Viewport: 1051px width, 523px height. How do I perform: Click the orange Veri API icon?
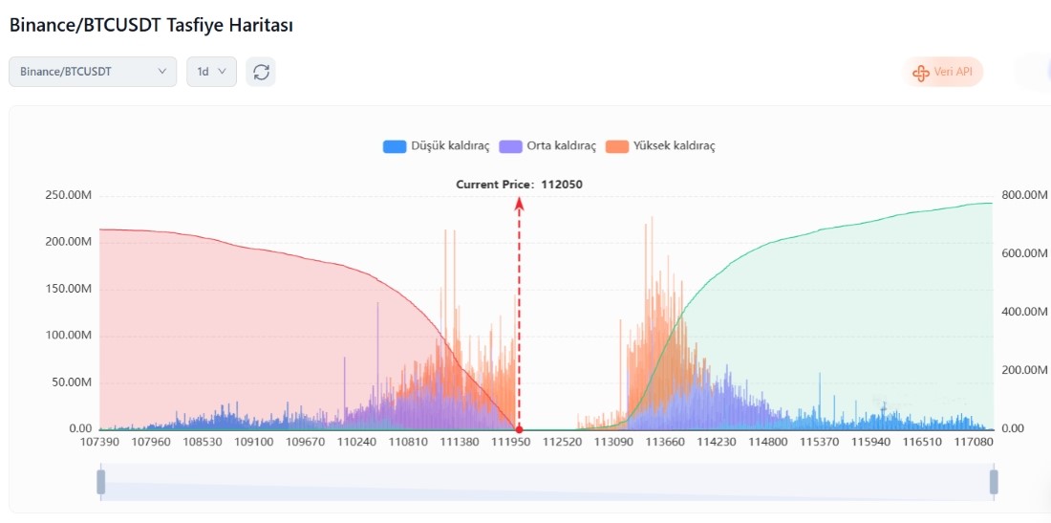click(921, 73)
